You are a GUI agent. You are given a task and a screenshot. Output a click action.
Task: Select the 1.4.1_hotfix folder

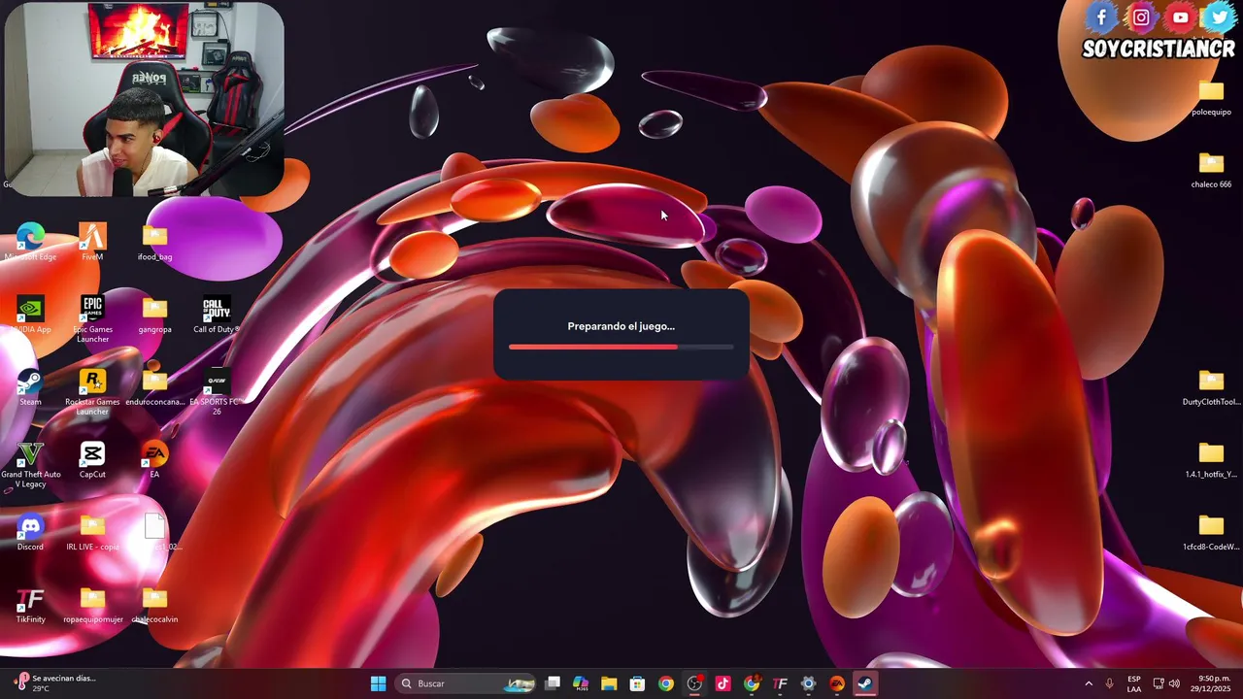pos(1211,459)
